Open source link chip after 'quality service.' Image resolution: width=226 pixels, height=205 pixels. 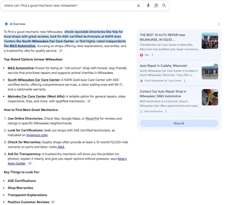61,51
